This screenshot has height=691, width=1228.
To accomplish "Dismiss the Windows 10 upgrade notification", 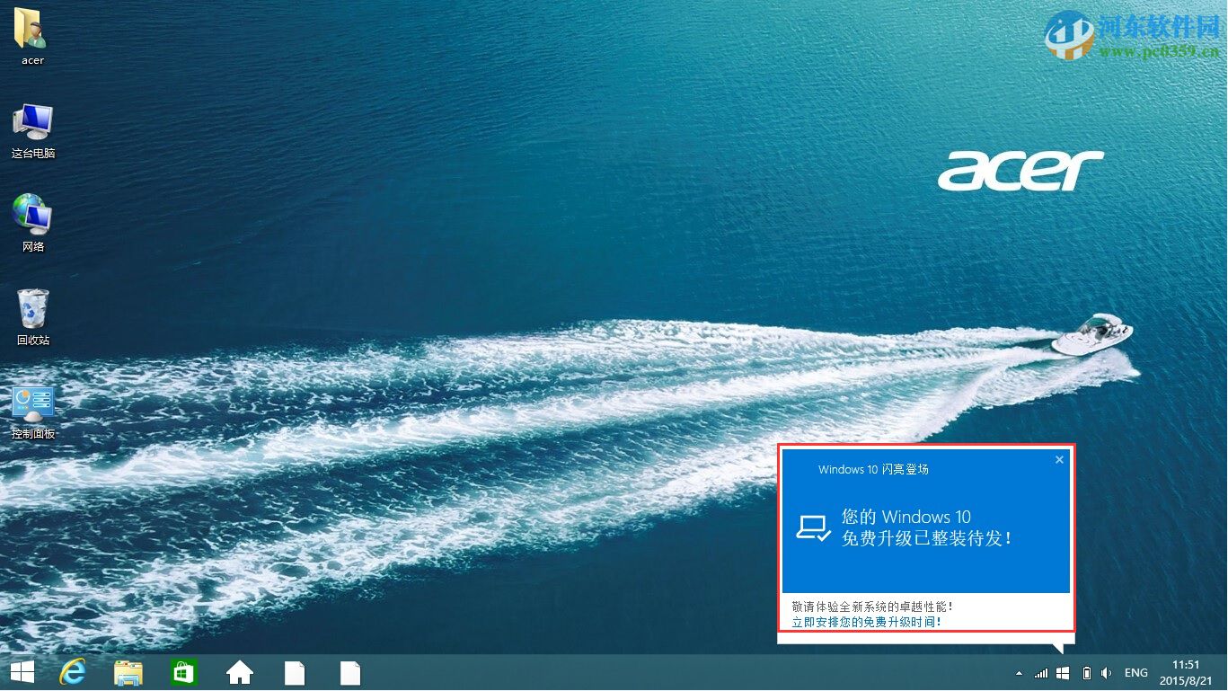I will (x=1058, y=459).
